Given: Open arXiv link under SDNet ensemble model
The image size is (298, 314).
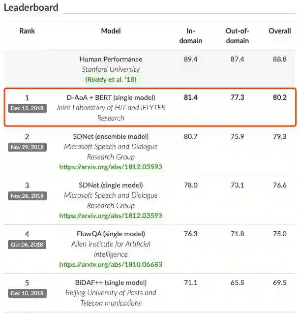Looking at the screenshot, I should point(111,167).
